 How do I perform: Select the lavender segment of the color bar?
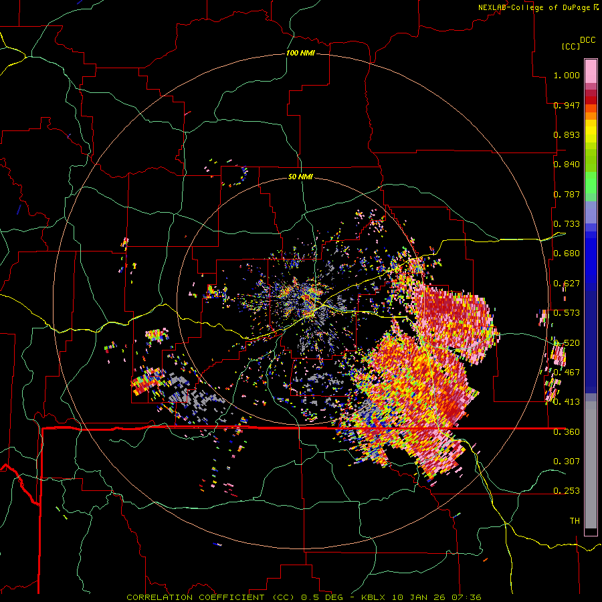click(x=591, y=212)
